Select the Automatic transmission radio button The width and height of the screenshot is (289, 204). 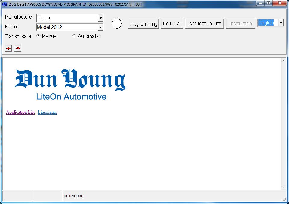74,36
